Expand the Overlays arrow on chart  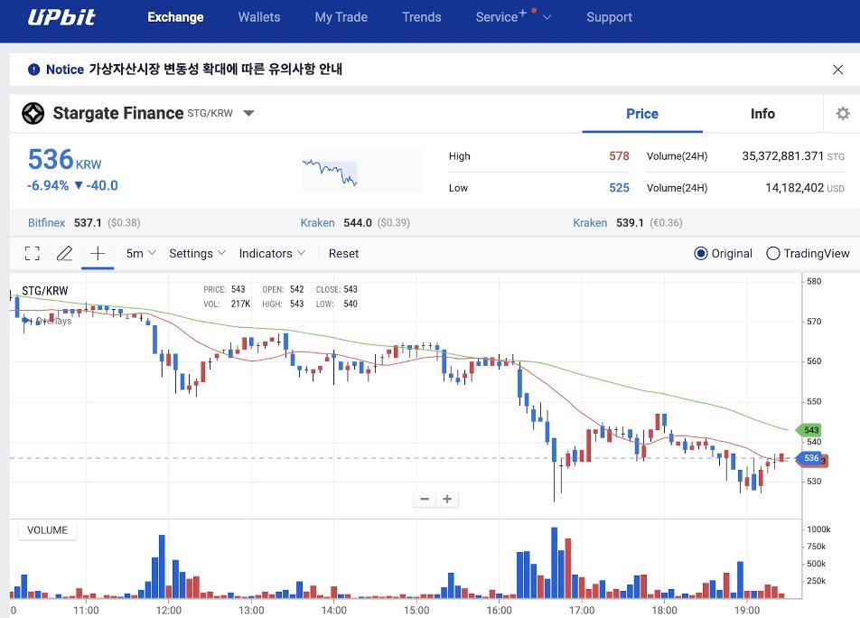[26, 320]
